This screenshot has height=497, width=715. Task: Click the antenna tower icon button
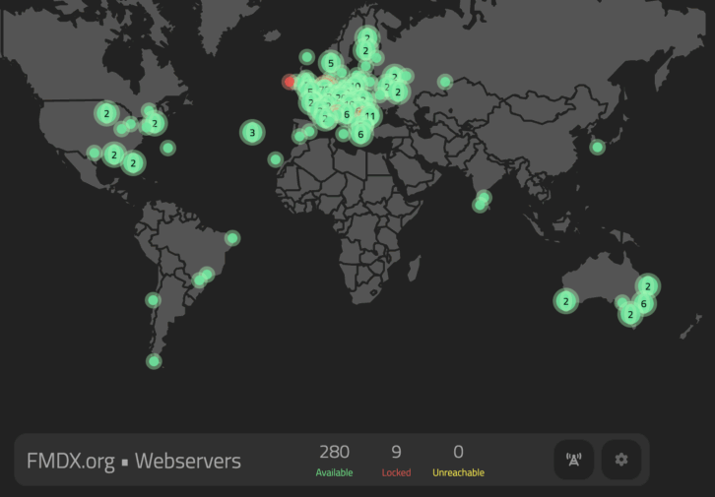(x=573, y=460)
